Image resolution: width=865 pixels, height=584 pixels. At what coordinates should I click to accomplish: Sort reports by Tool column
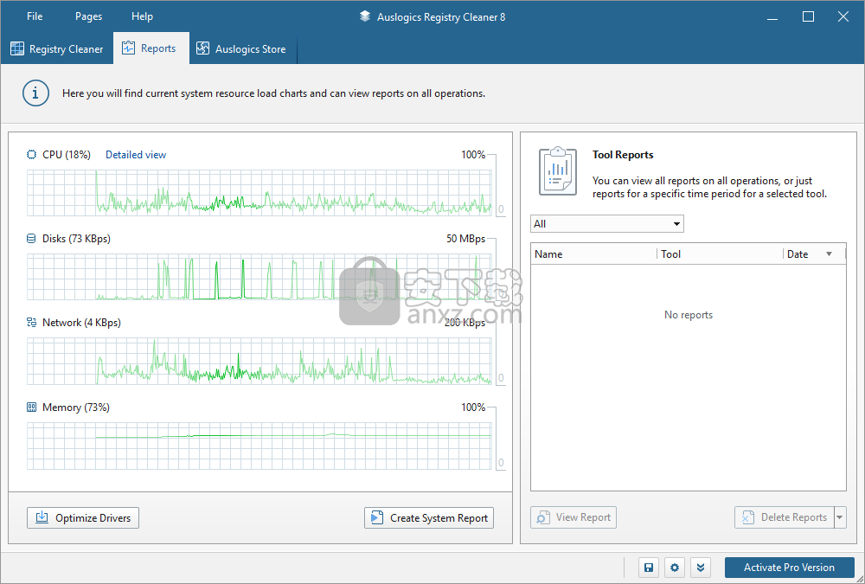point(720,253)
